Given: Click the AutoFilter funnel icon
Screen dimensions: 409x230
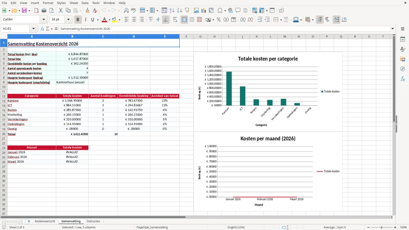Looking at the screenshot, I should [x=187, y=11].
